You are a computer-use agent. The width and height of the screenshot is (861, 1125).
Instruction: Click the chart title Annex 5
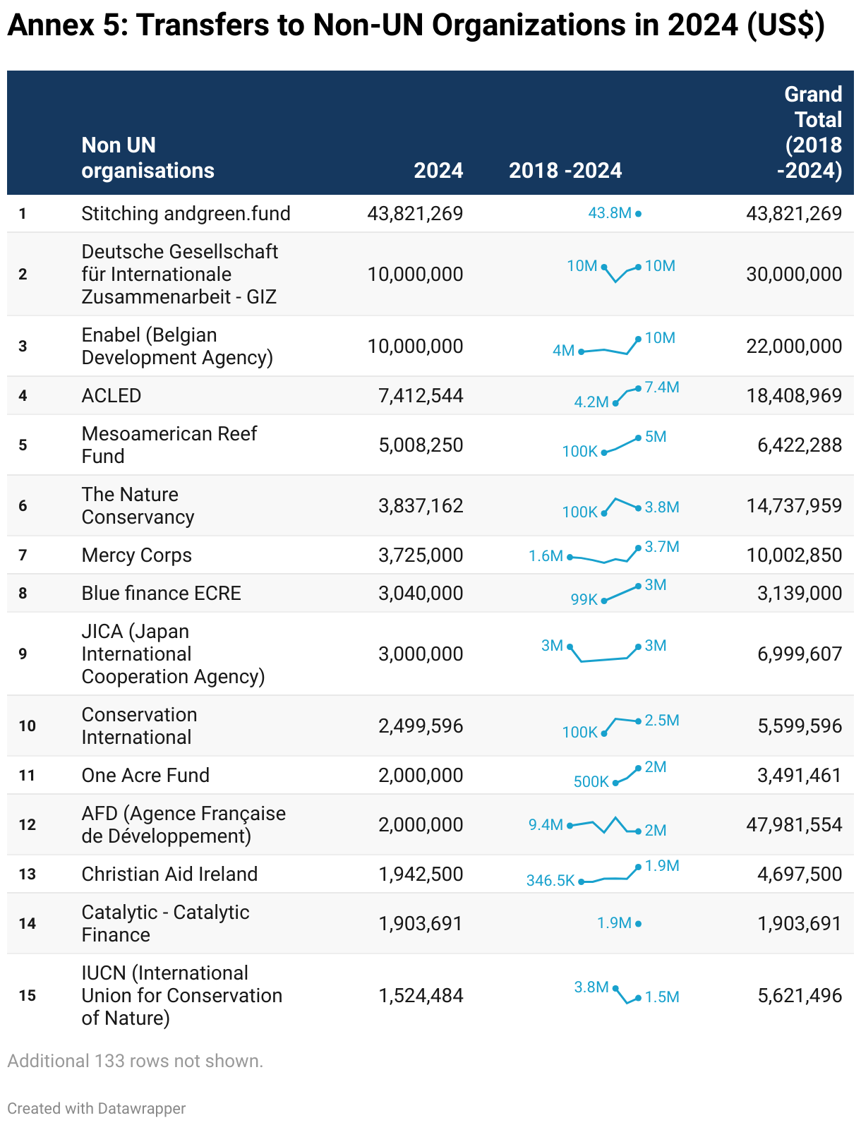(x=416, y=25)
